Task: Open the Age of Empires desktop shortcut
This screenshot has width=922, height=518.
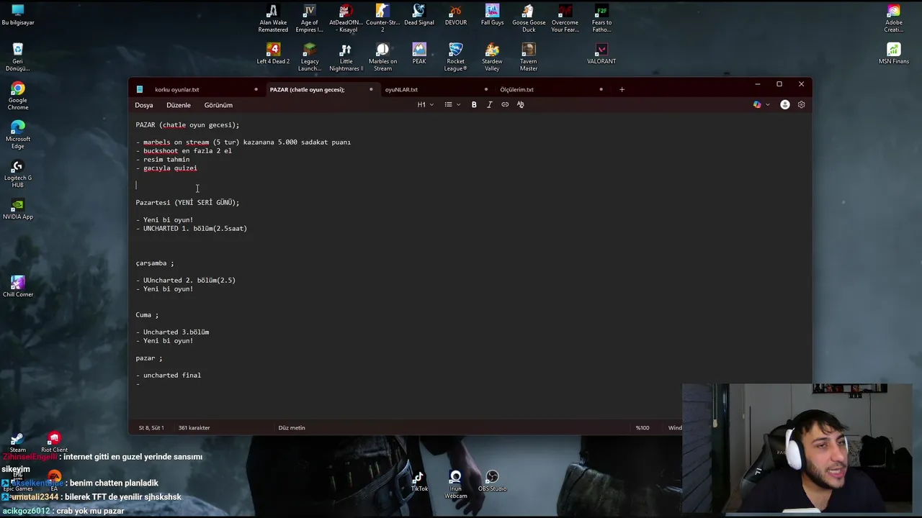Action: coord(309,19)
